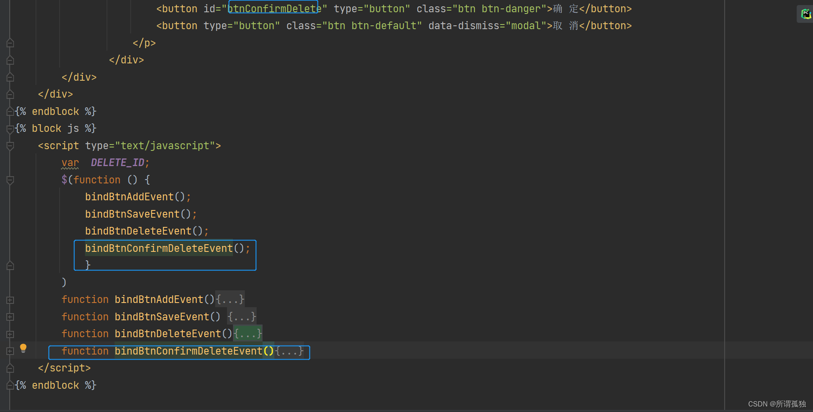Image resolution: width=813 pixels, height=412 pixels.
Task: Click bindBtnConfirmDeleteEvent(); call line
Action: tap(167, 248)
